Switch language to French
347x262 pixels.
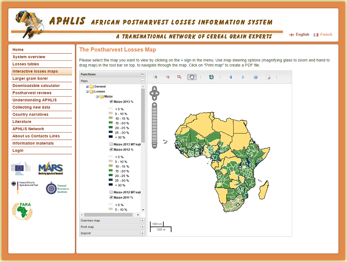pyautogui.click(x=326, y=35)
